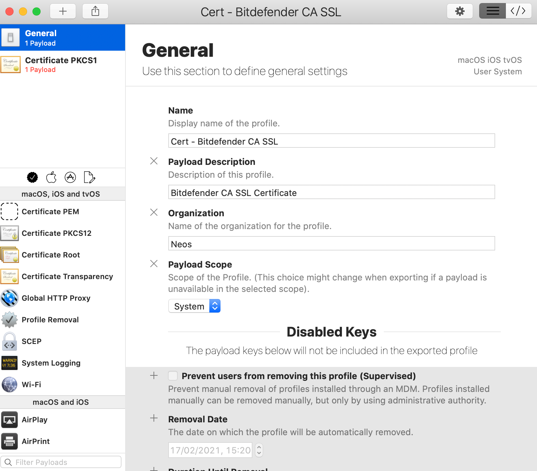Add the Certificate PKCS12 payload
Screen dimensions: 537x471
[63, 233]
